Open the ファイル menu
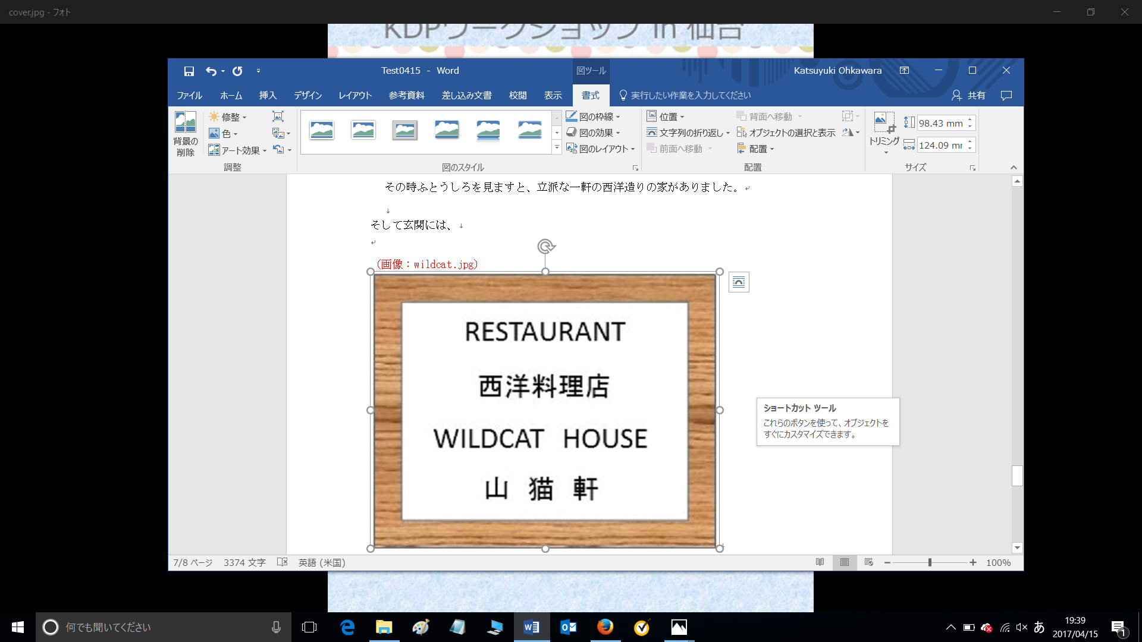1142x642 pixels. [x=189, y=95]
